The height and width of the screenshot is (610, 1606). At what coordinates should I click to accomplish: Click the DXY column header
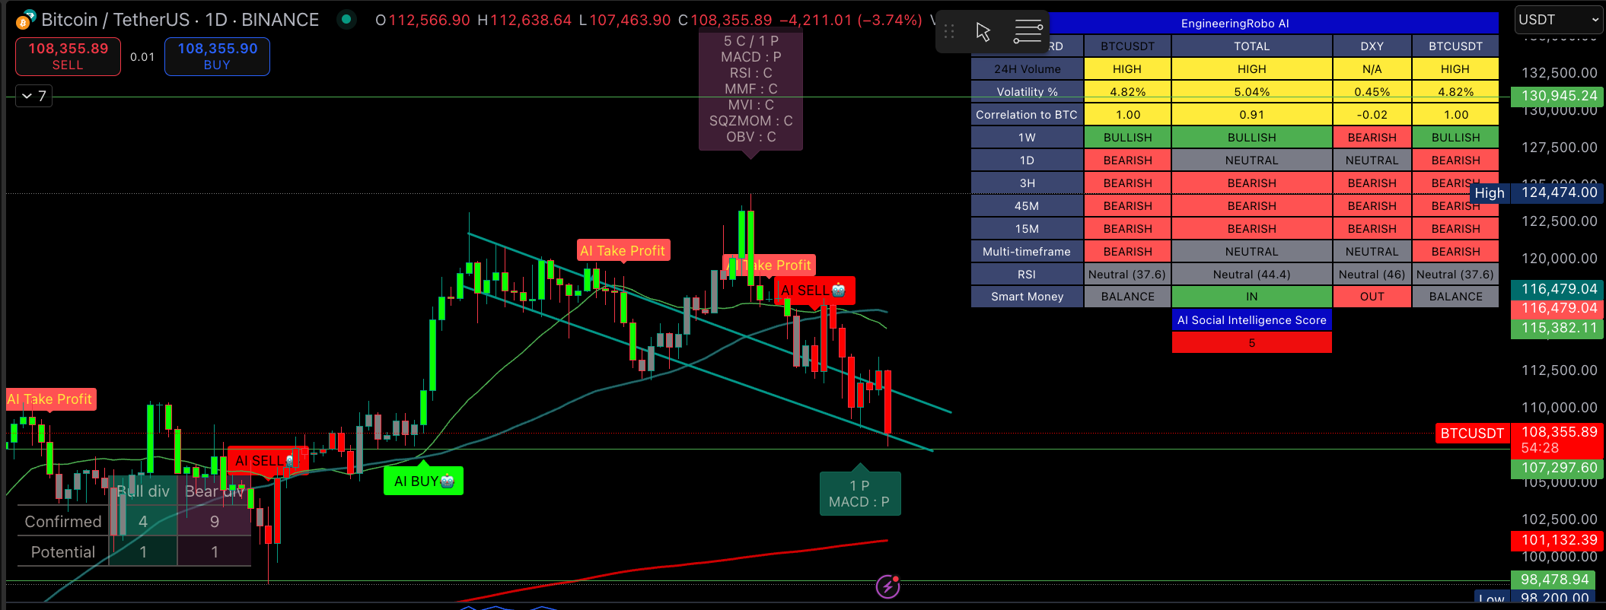tap(1372, 46)
